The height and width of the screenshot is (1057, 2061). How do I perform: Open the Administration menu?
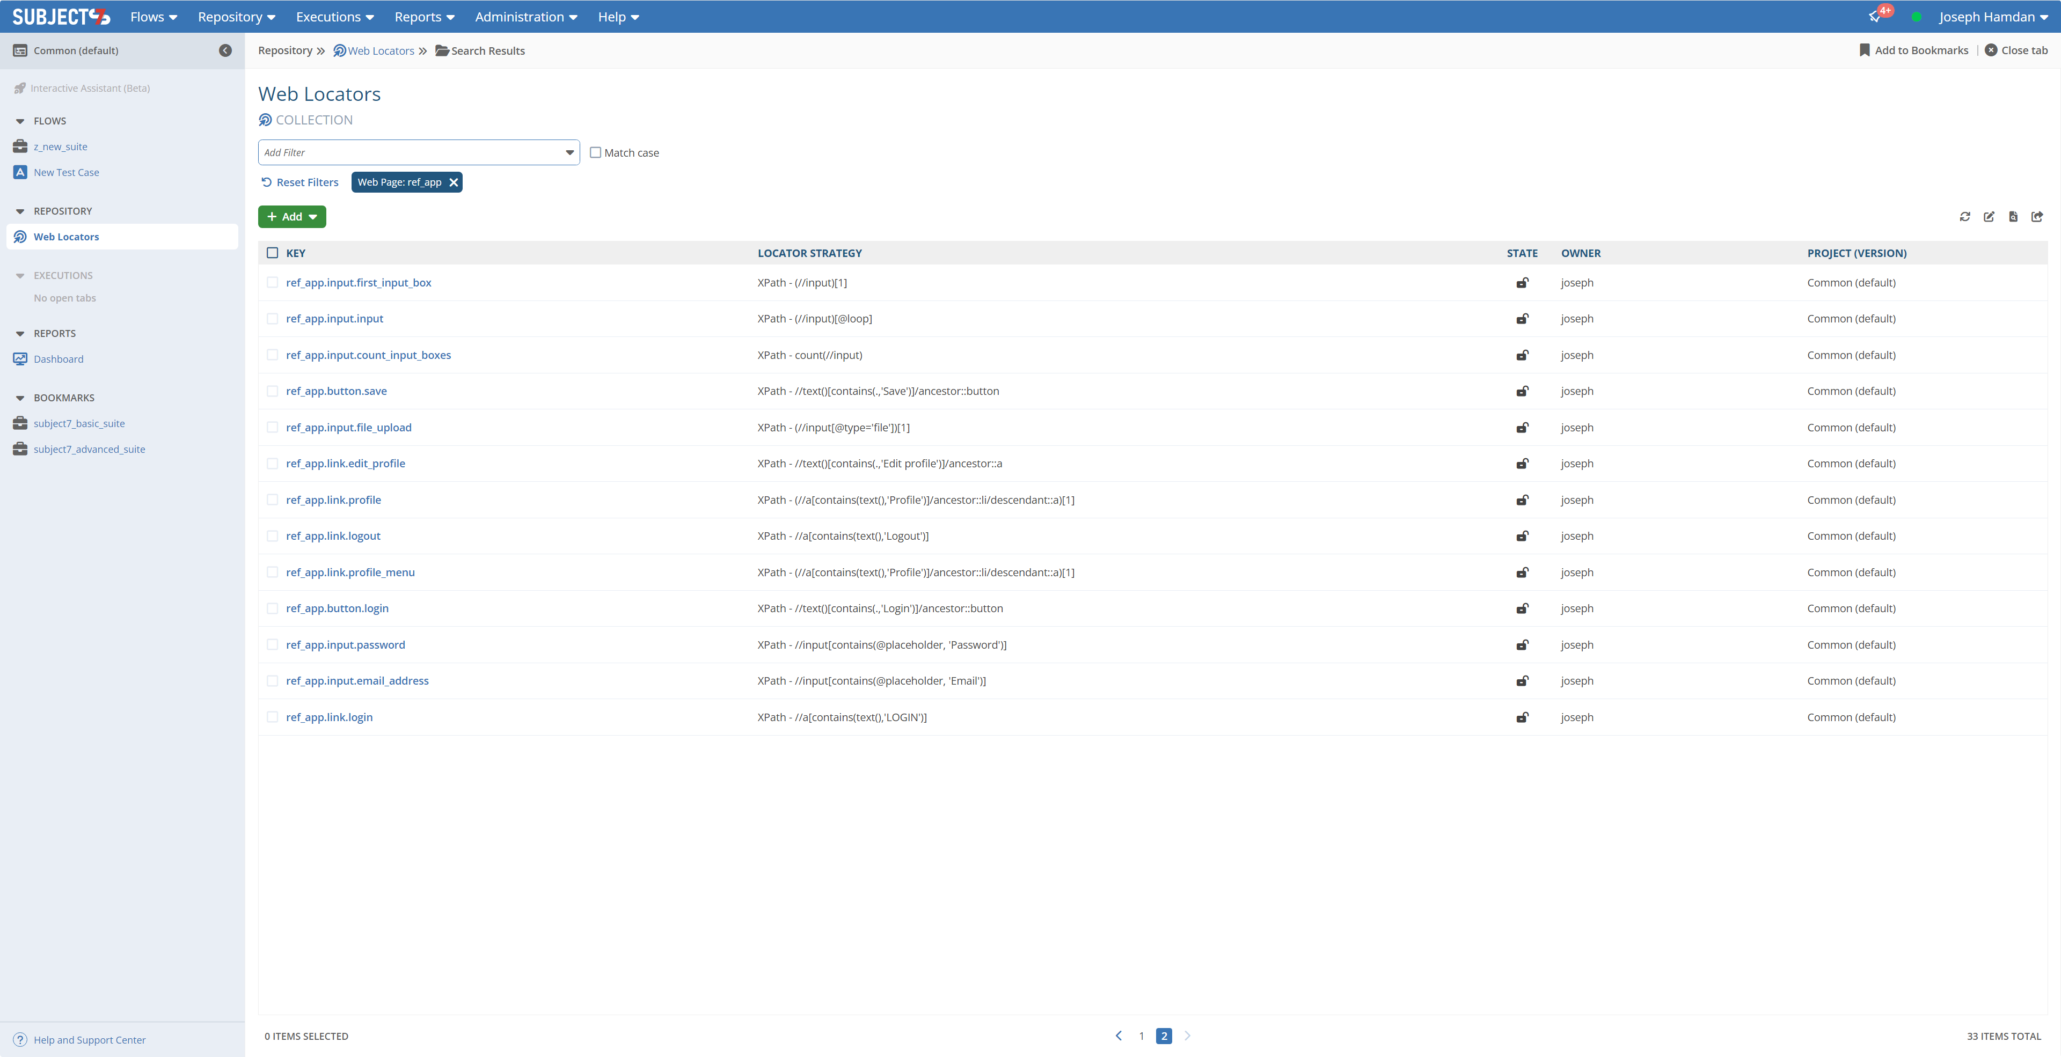click(525, 17)
